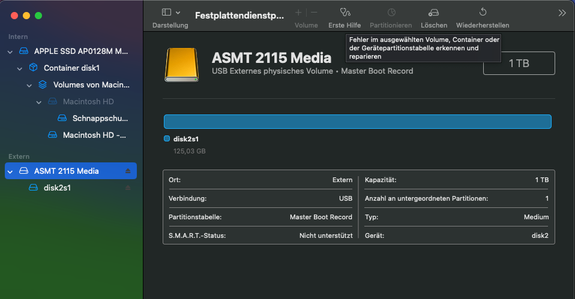
Task: Click the Löschen erase icon
Action: 433,12
